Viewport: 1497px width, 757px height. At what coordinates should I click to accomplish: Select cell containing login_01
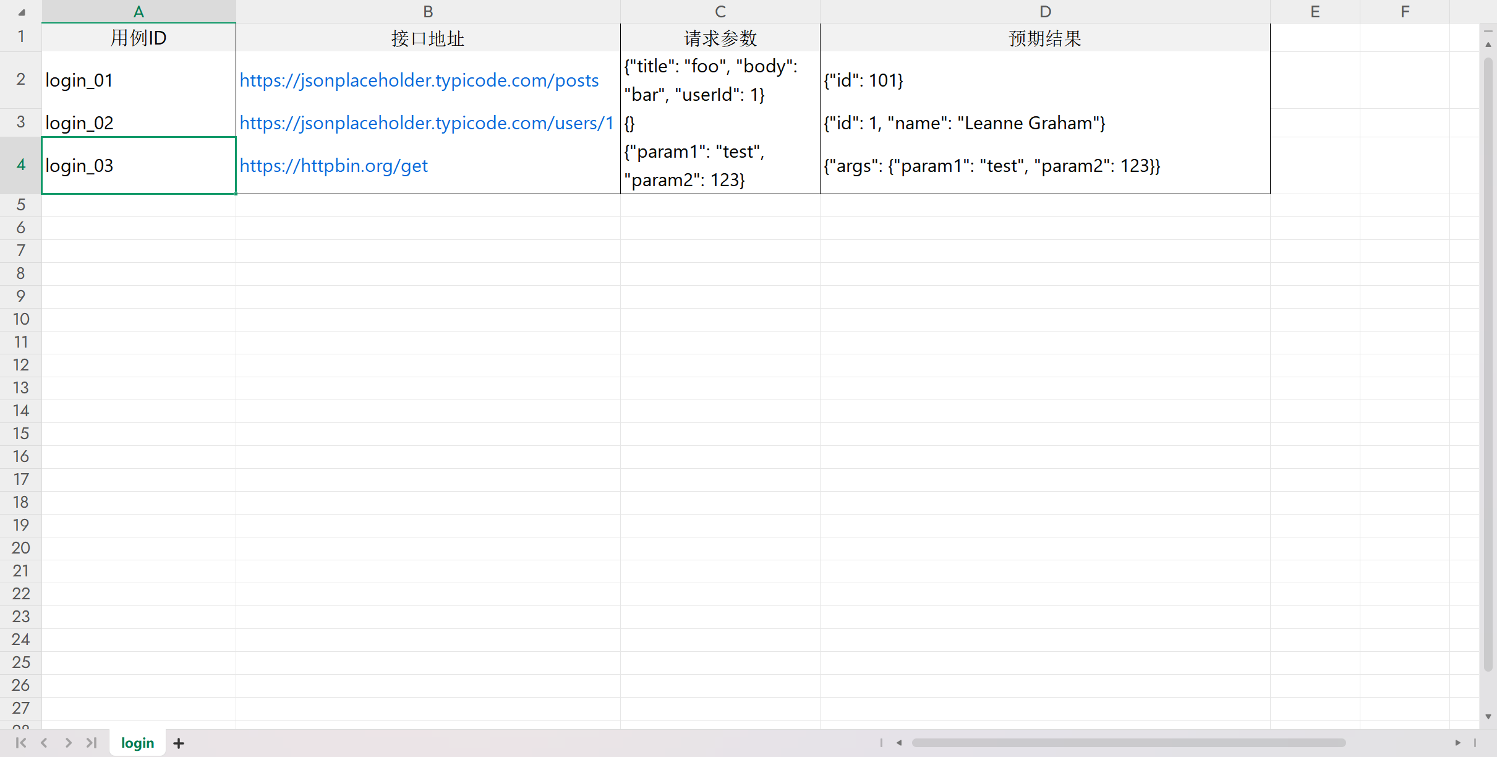click(139, 80)
